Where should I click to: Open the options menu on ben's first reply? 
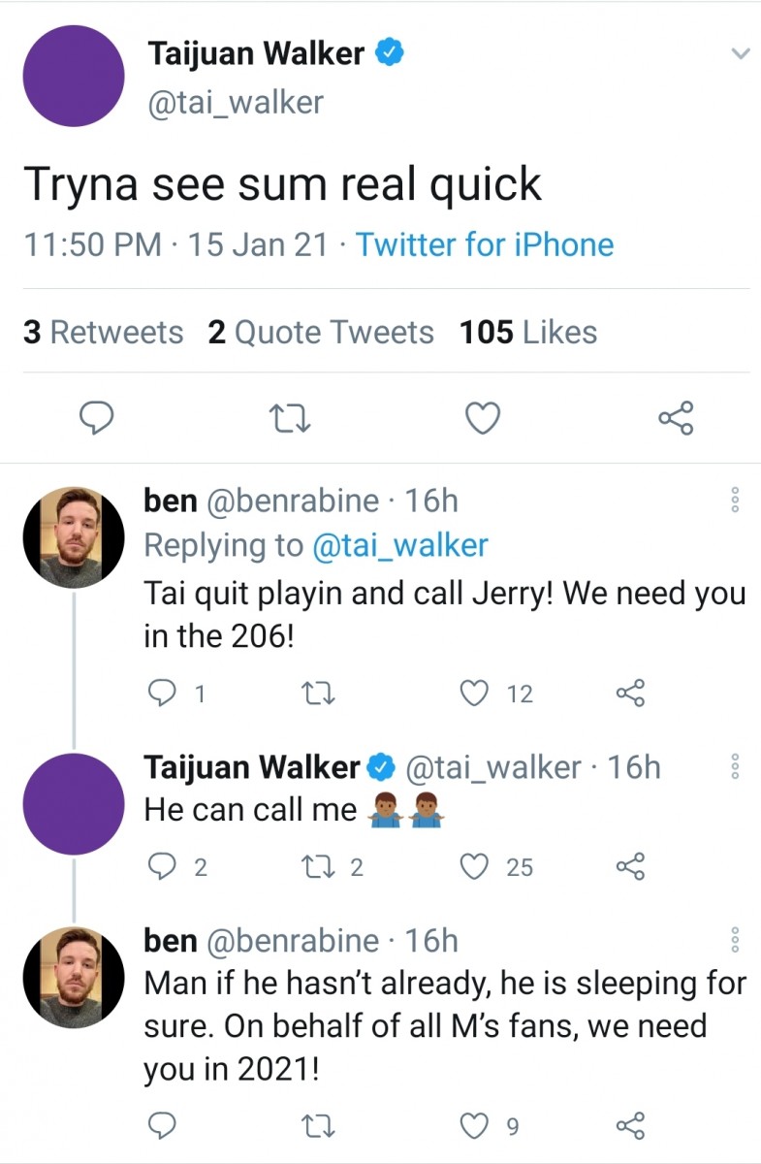point(735,498)
